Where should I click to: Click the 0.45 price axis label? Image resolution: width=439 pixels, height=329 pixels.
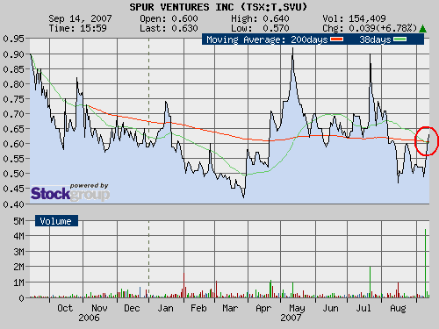click(x=13, y=189)
